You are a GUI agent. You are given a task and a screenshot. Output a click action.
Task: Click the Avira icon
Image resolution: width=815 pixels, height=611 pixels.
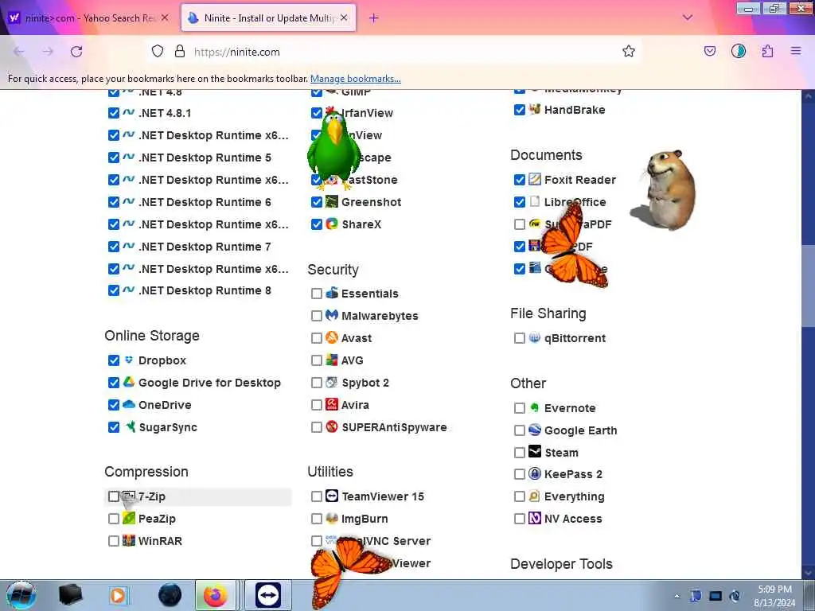(332, 403)
